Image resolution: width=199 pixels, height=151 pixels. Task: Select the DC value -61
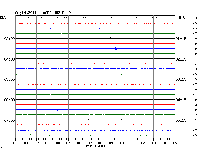click(195, 115)
